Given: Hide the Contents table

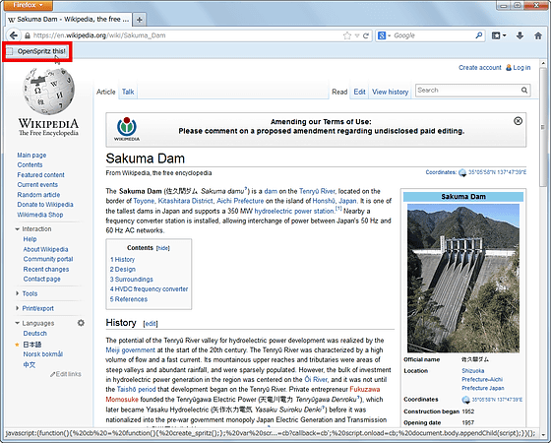Looking at the screenshot, I should click(163, 248).
